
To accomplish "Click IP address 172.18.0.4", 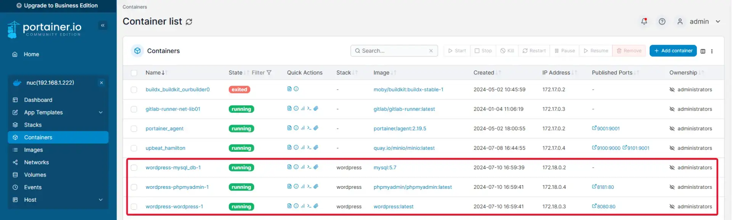I will point(554,187).
